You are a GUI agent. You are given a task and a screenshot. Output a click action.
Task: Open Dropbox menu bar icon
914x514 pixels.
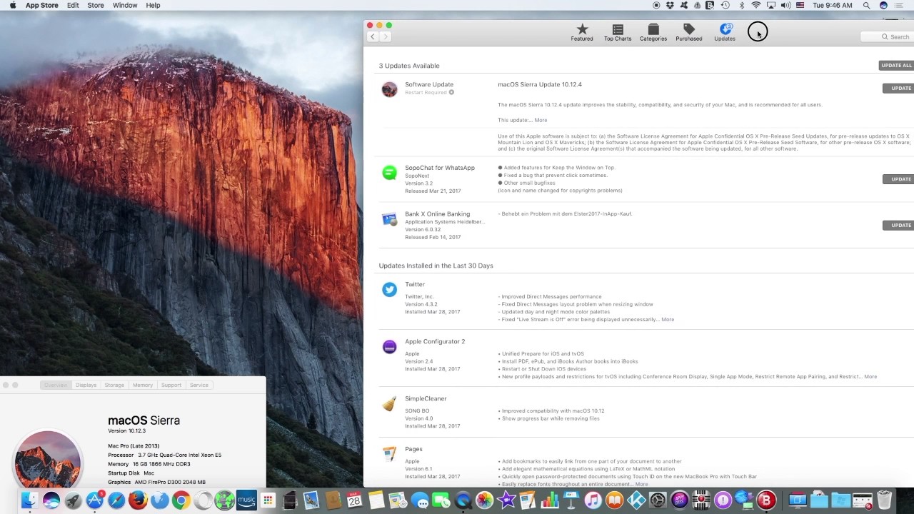[x=670, y=5]
